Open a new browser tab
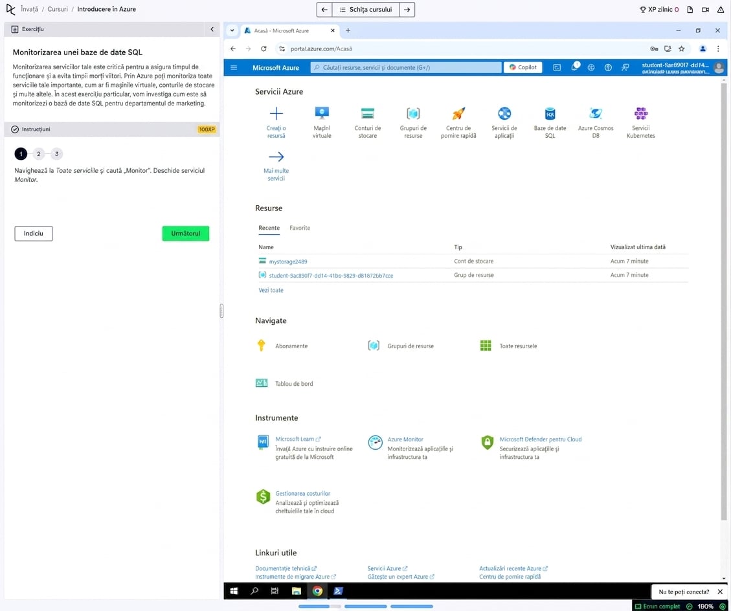This screenshot has height=611, width=731. click(348, 31)
